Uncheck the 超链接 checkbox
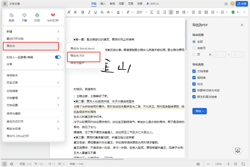 (x=194, y=77)
